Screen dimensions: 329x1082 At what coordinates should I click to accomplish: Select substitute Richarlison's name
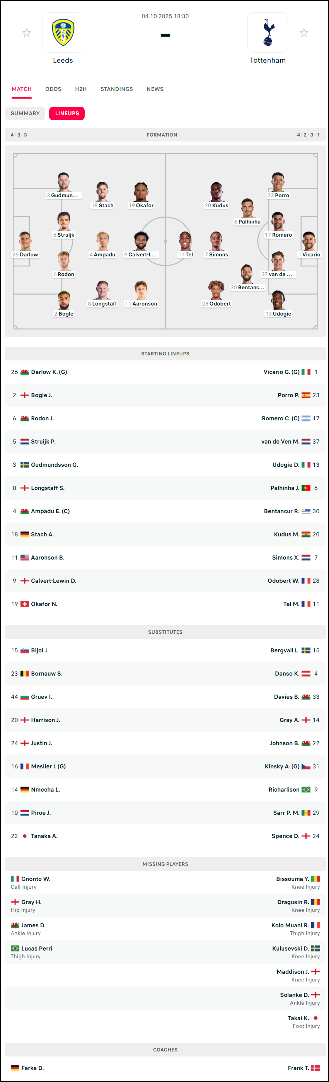pos(284,790)
